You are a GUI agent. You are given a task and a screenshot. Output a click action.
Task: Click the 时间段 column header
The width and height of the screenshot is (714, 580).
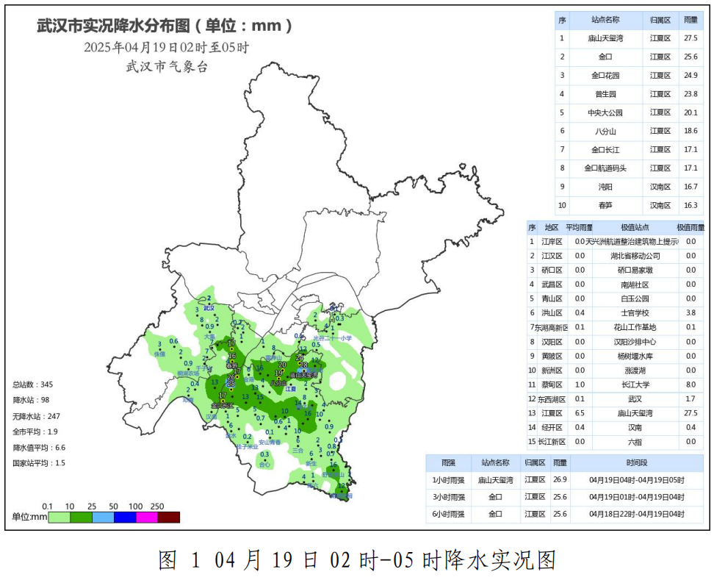(x=637, y=463)
